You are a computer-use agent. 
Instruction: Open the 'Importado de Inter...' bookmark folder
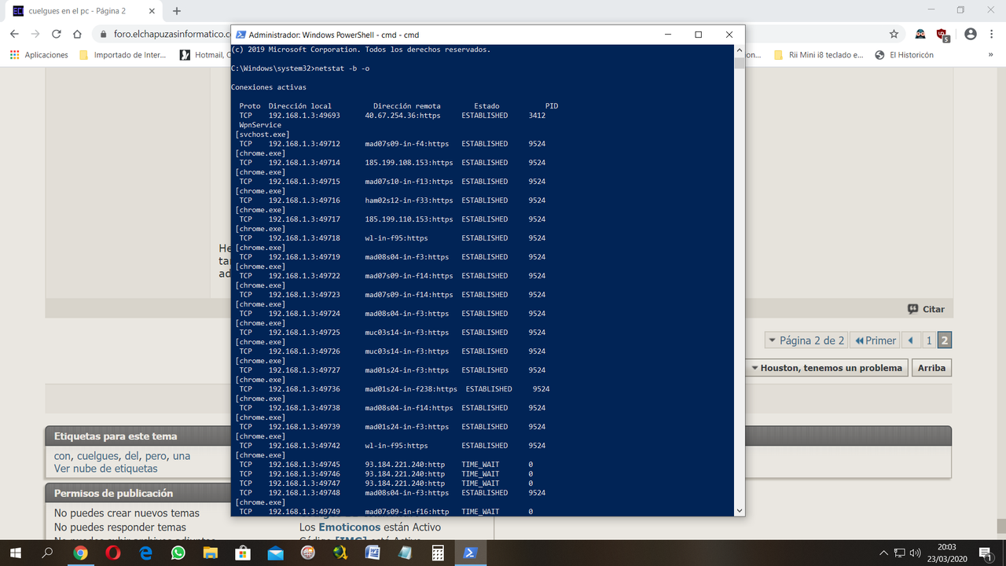pos(123,55)
